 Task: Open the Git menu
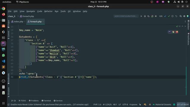(69, 11)
